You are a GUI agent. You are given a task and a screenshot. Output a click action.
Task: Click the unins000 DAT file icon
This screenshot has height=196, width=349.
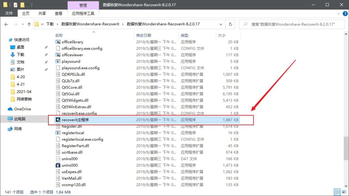point(58,159)
